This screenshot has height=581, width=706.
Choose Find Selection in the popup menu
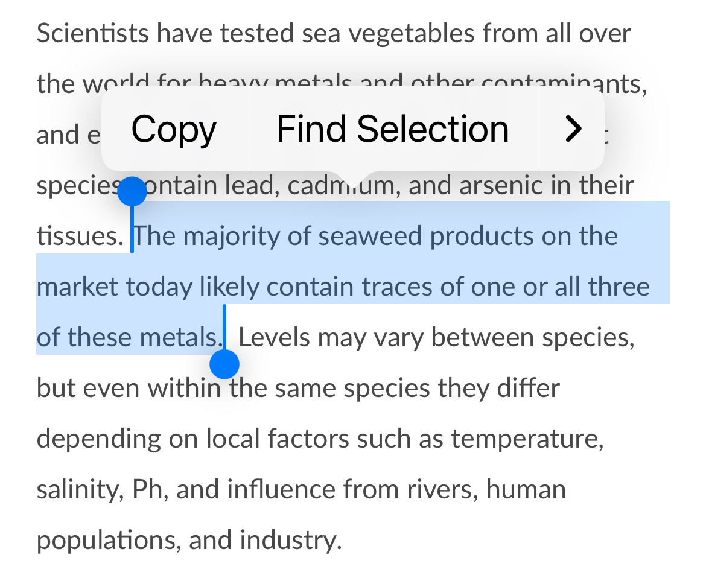pos(392,130)
